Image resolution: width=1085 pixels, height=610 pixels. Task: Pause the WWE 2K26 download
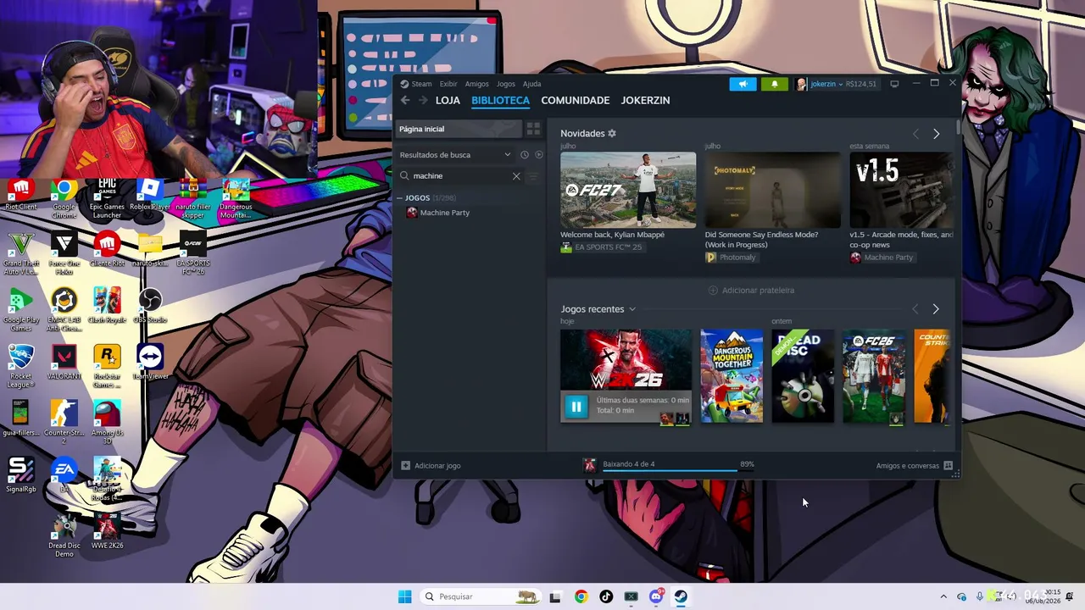coord(576,407)
